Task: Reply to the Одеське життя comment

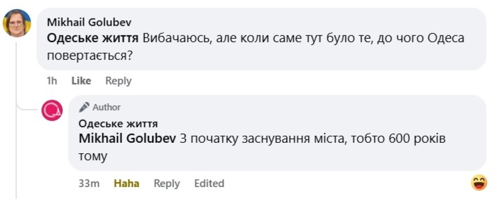Action: 166,183
